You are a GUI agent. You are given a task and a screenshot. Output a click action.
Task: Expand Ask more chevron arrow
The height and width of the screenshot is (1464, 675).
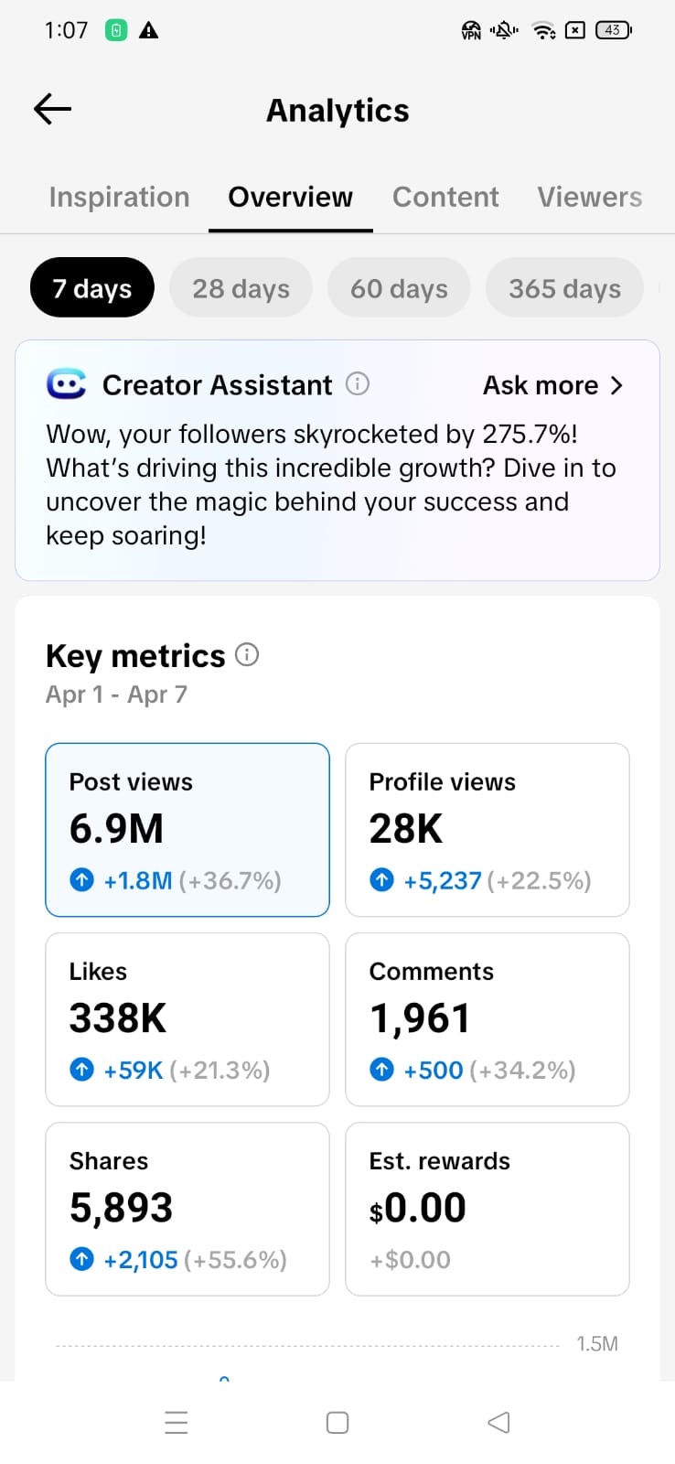point(616,385)
